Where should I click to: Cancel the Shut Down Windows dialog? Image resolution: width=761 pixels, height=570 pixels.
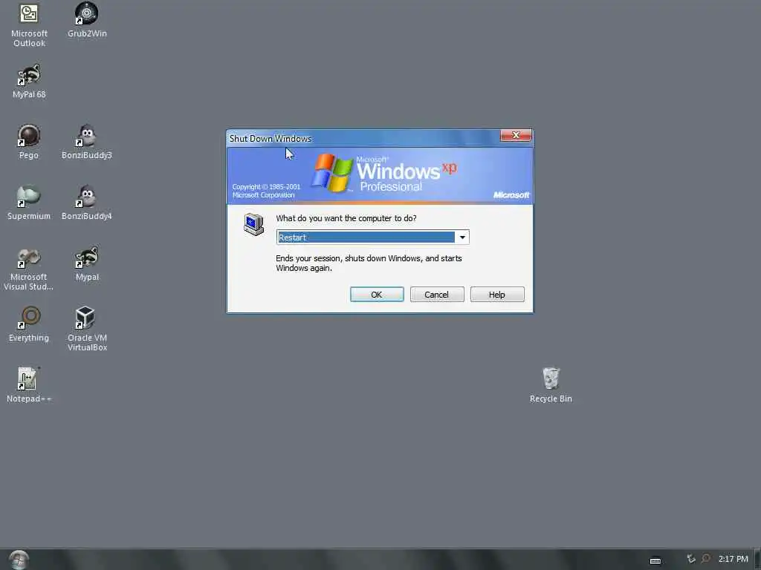click(437, 294)
